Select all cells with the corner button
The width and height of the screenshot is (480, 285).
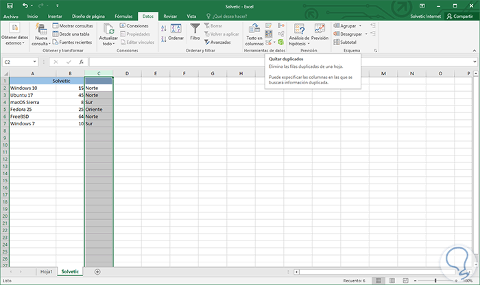pos(5,73)
